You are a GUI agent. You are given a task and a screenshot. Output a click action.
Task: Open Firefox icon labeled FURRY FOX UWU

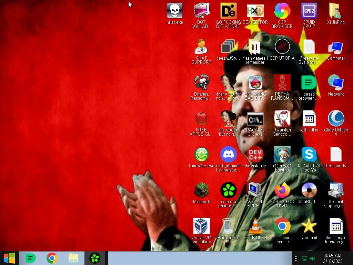(x=282, y=190)
